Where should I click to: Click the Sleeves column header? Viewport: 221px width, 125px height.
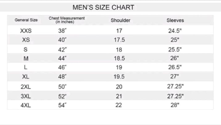click(175, 20)
